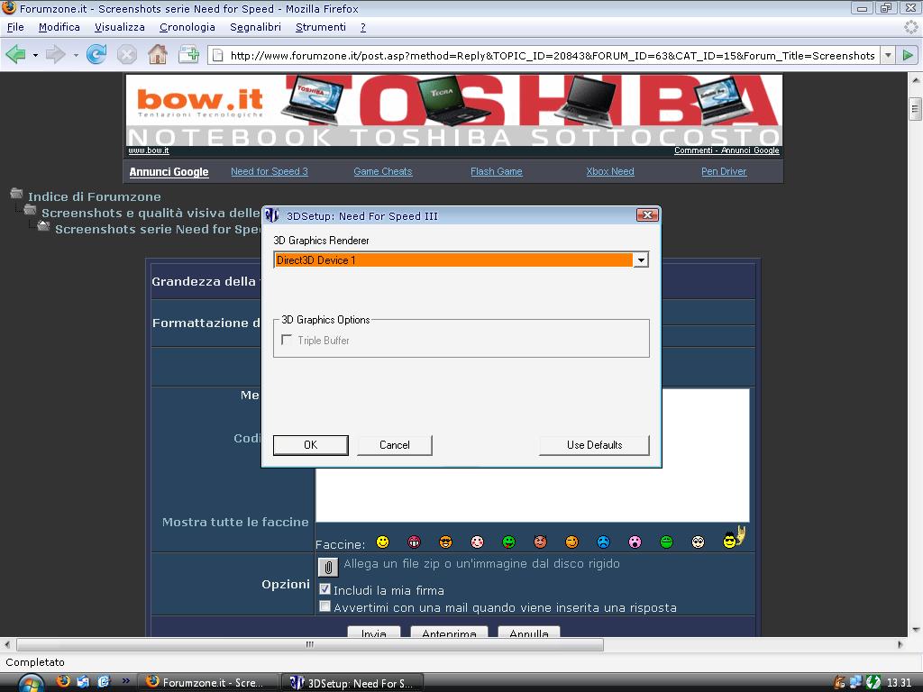Open the File menu
The image size is (923, 692).
(x=15, y=27)
